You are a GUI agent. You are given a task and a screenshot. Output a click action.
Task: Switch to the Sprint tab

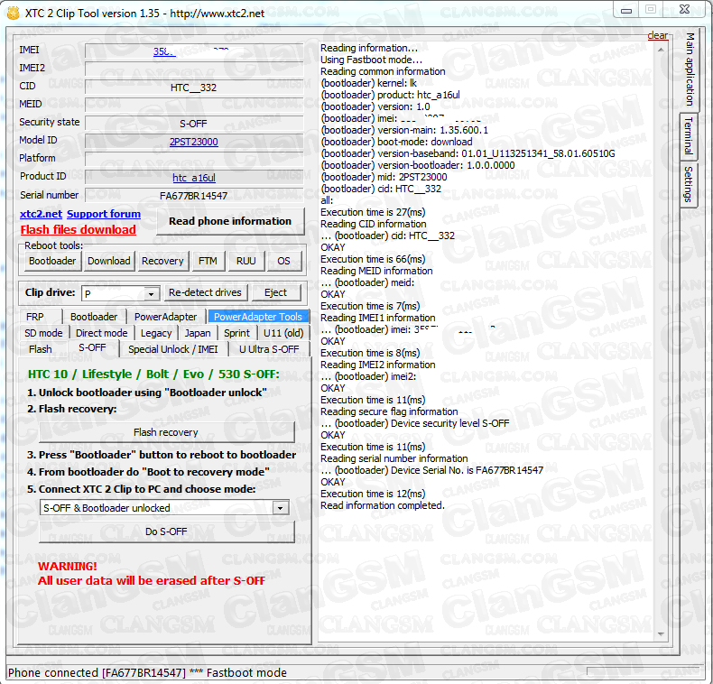click(x=236, y=333)
